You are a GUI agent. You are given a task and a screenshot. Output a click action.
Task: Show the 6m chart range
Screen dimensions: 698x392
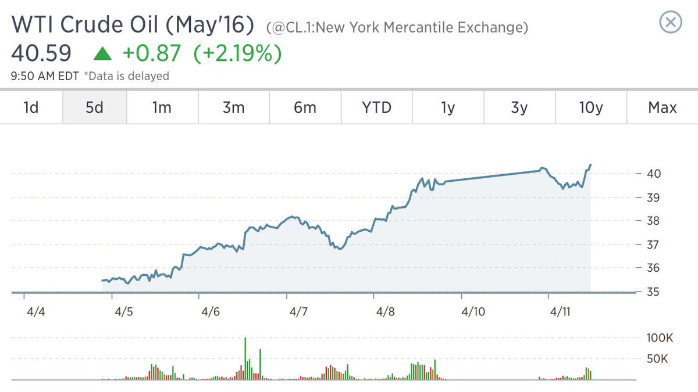(x=305, y=107)
